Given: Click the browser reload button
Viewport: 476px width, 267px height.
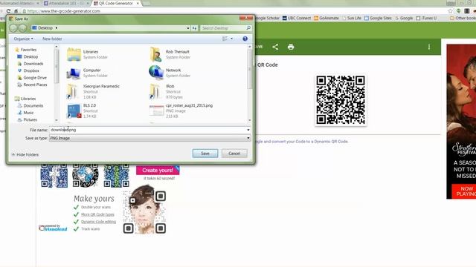Looking at the screenshot, I should click(8, 11).
